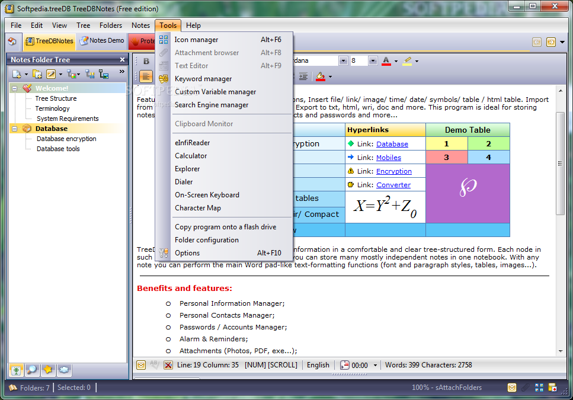Open the Help menu
This screenshot has width=573, height=400.
click(x=193, y=25)
